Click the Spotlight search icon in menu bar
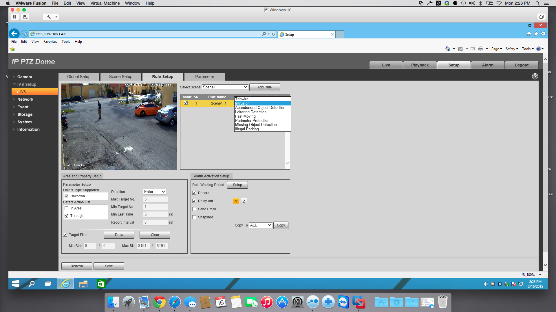This screenshot has height=312, width=556. [537, 3]
